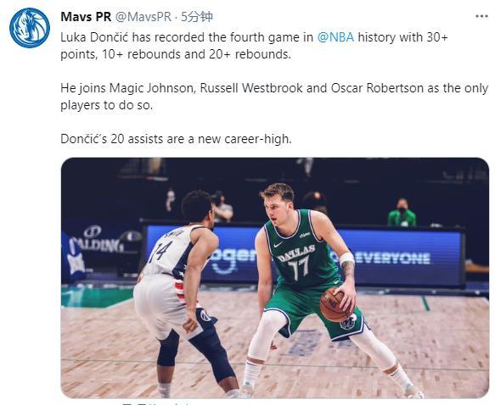Click the basketball in Dončić's hand
495x405 pixels.
click(336, 305)
